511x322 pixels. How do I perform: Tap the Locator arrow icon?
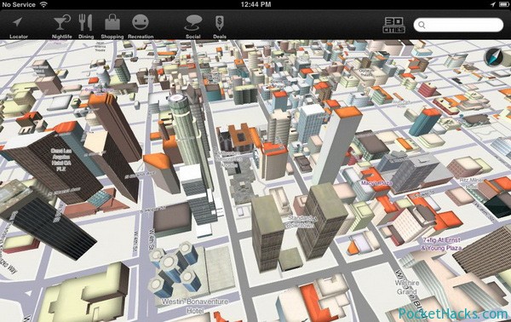tap(18, 22)
